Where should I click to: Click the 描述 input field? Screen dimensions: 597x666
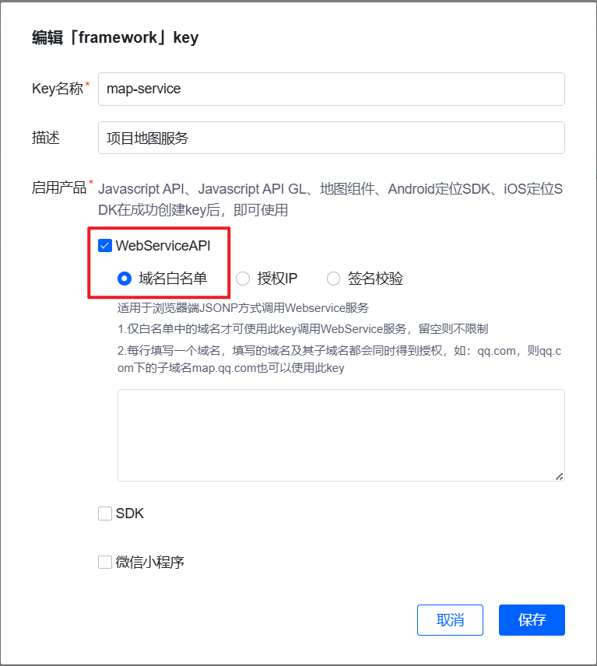[x=331, y=138]
